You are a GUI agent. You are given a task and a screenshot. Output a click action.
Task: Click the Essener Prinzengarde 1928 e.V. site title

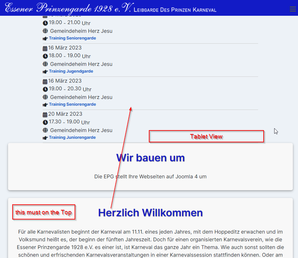coord(68,8)
